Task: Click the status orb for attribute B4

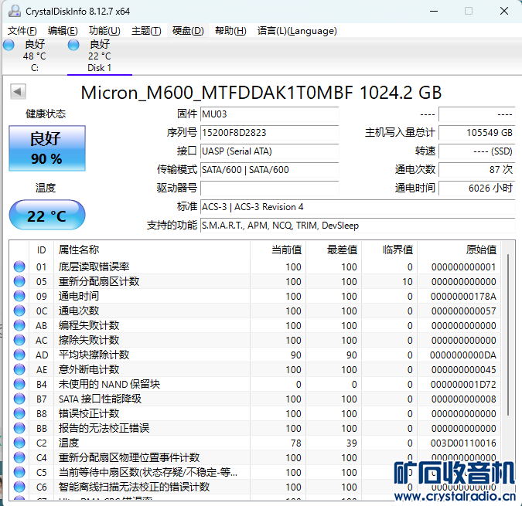Action: 19,384
